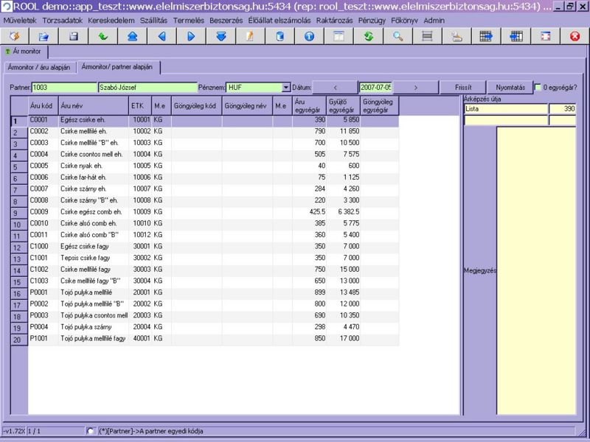Viewport: 590px width, 442px height.
Task: Click the save (floppy disk) toolbar icon
Action: 73,35
